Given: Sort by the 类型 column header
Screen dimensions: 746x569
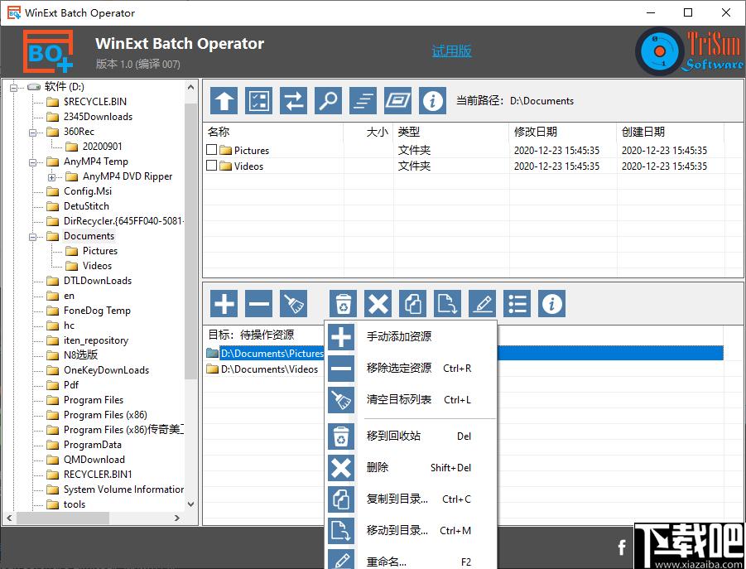Looking at the screenshot, I should click(451, 132).
